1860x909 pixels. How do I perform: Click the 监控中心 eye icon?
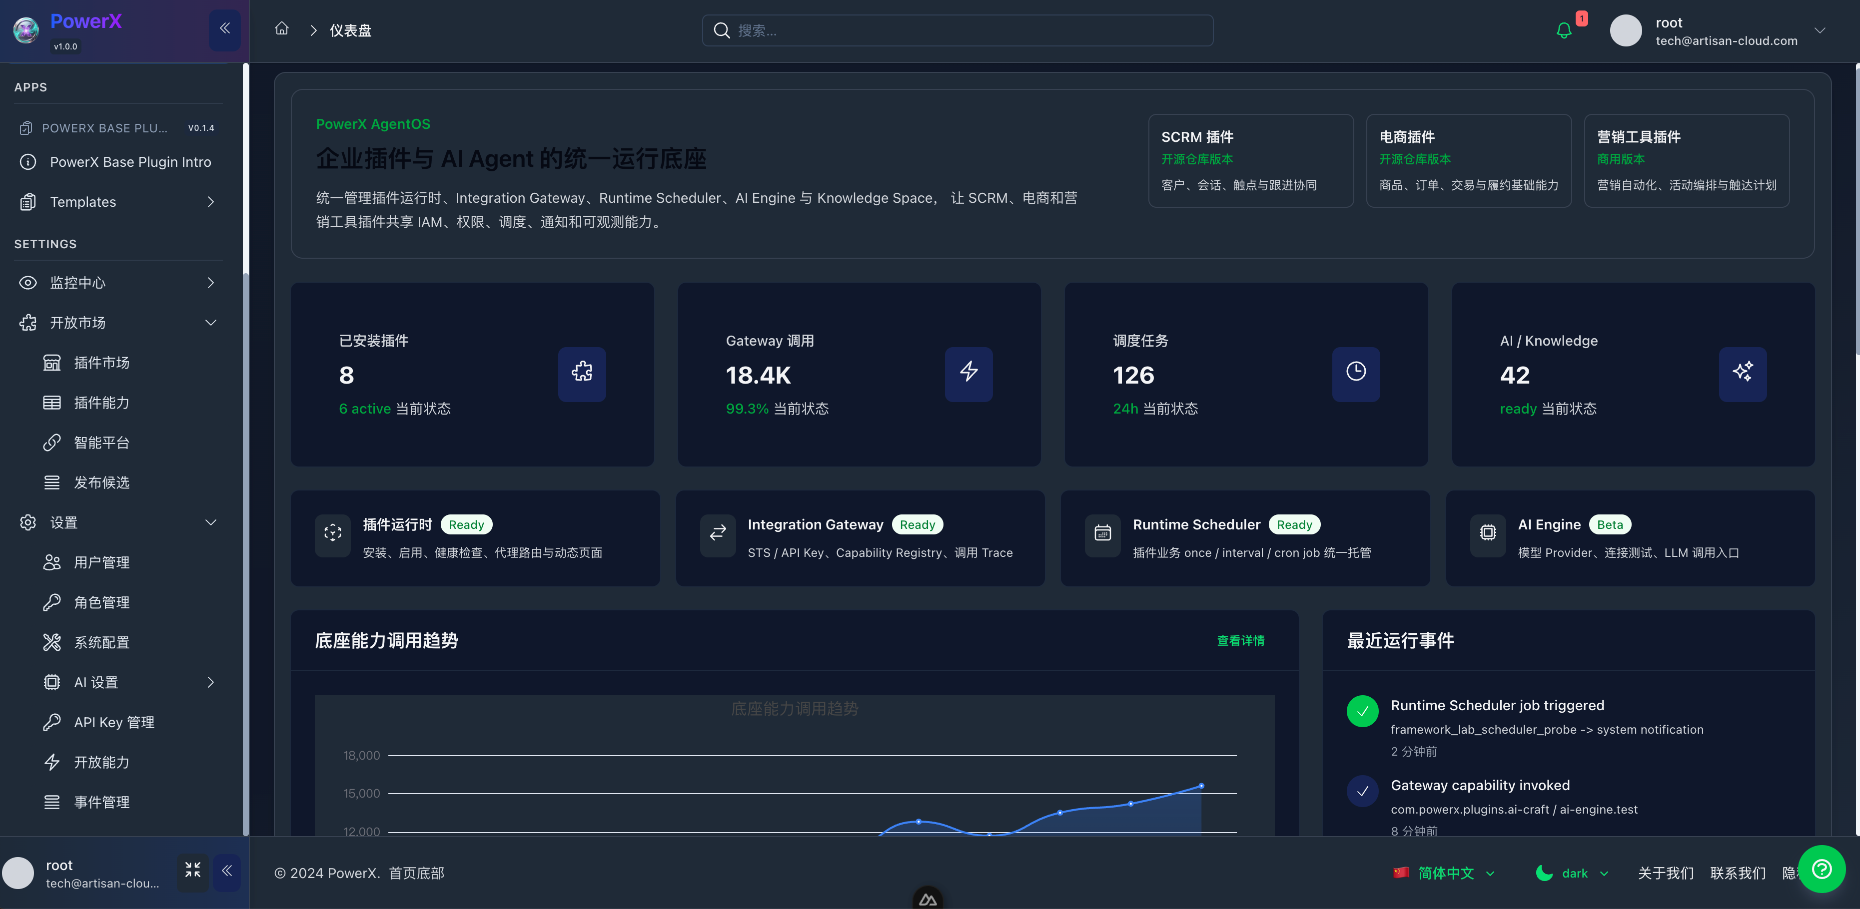pos(27,283)
